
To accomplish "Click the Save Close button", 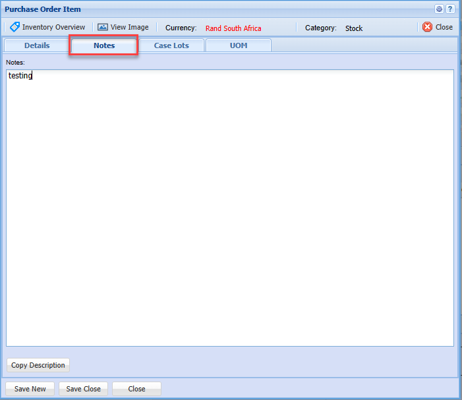I will (x=84, y=389).
